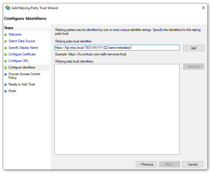Open the Select Data Source step
The width and height of the screenshot is (211, 173).
click(22, 41)
